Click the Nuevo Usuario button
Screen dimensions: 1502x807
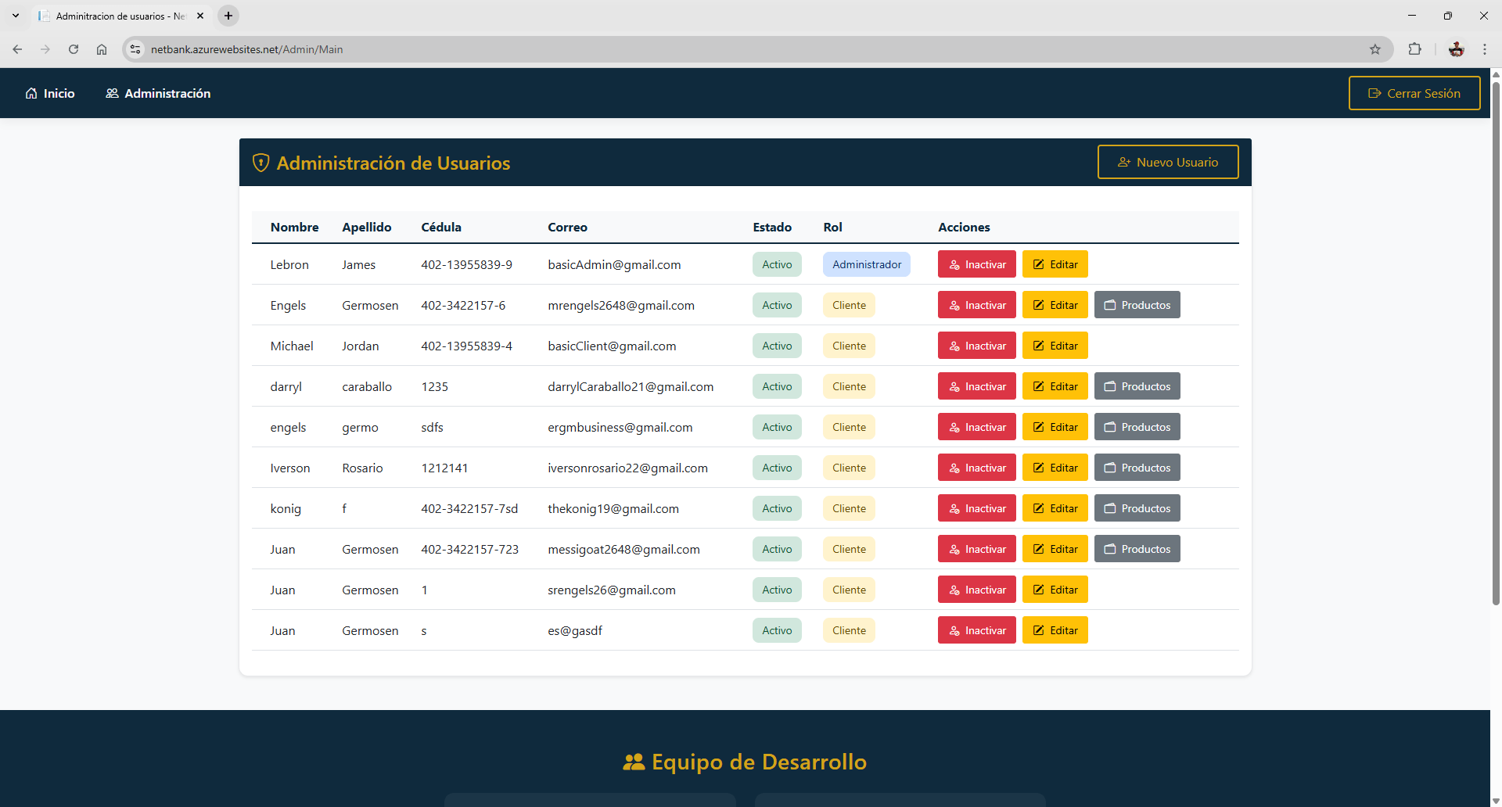(x=1167, y=162)
